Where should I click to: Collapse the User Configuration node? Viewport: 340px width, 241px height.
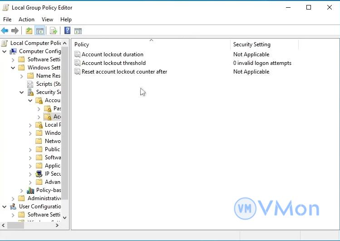(x=5, y=207)
